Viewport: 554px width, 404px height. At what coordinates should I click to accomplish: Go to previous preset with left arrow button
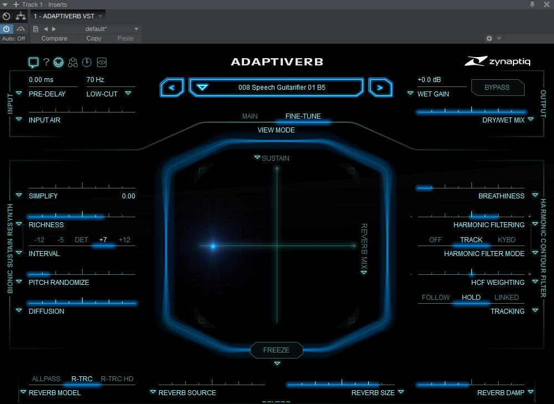pyautogui.click(x=172, y=87)
